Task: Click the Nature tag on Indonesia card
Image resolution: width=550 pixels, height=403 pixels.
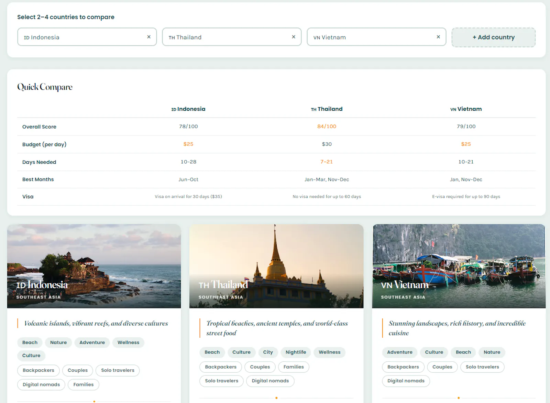Action: click(x=58, y=342)
